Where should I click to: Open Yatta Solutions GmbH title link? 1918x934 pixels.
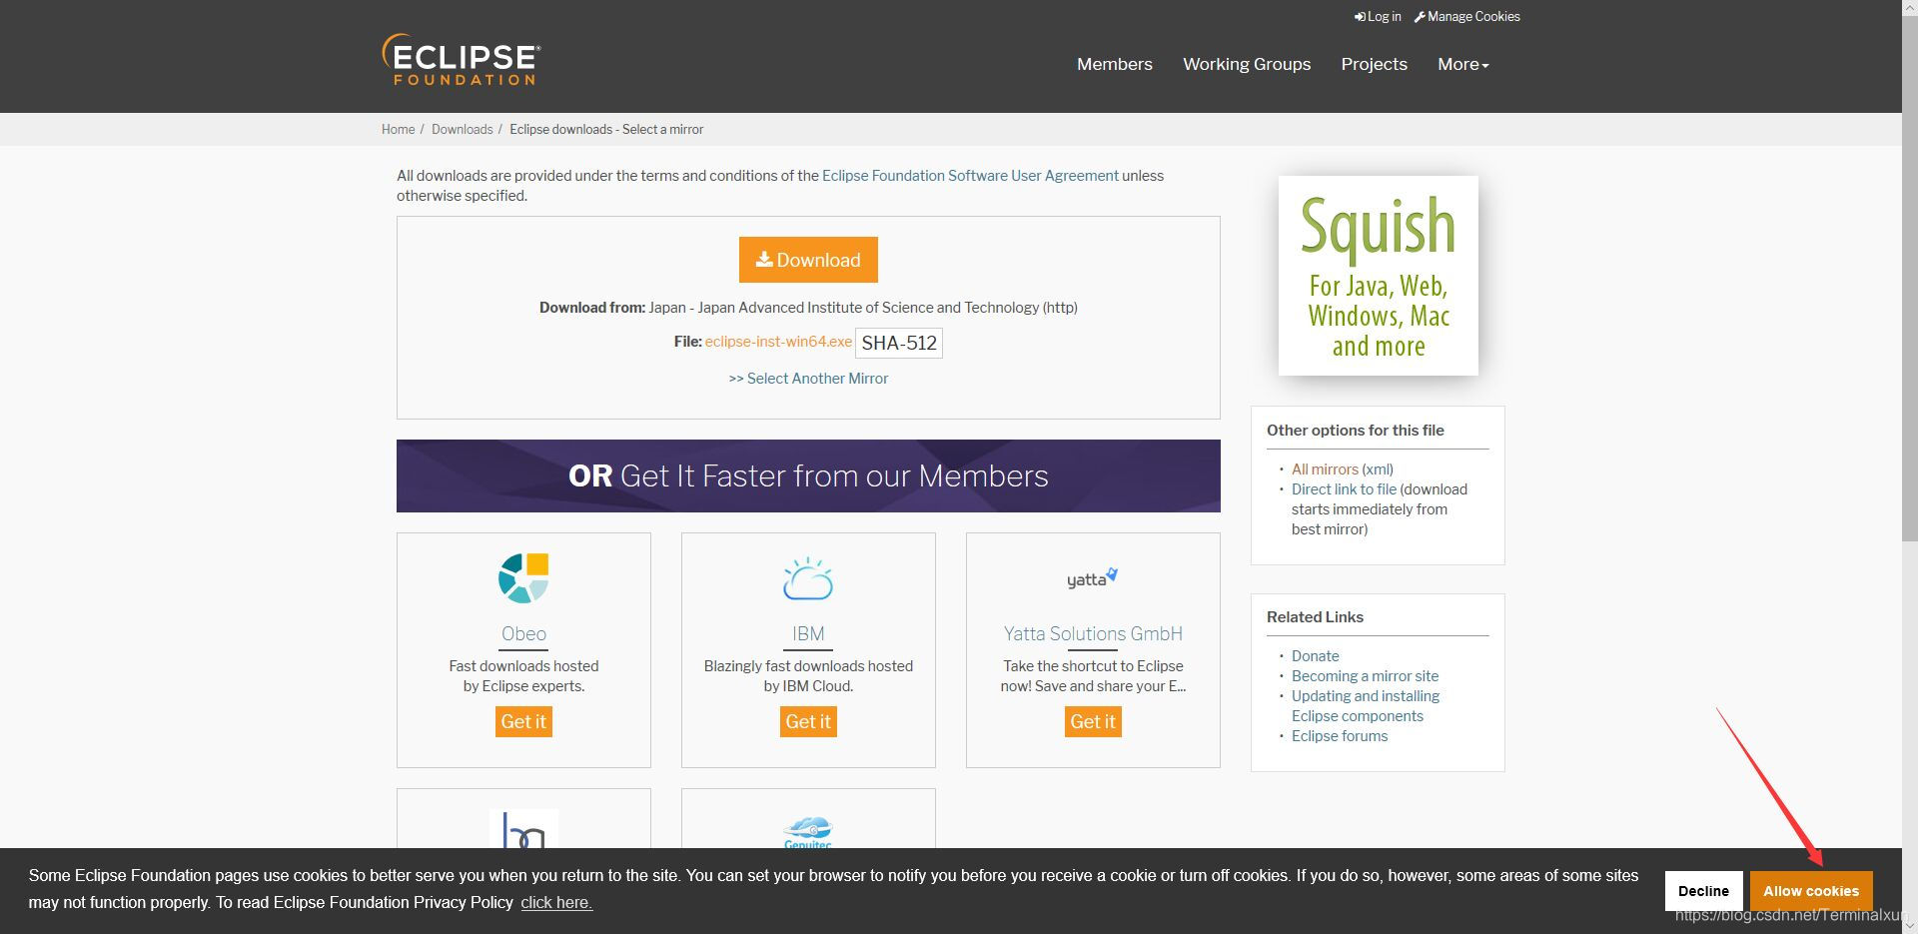1093,633
